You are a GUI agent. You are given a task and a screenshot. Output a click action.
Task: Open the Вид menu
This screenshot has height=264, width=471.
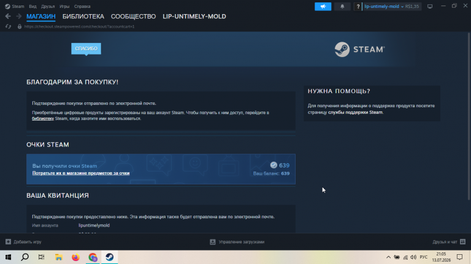click(33, 6)
